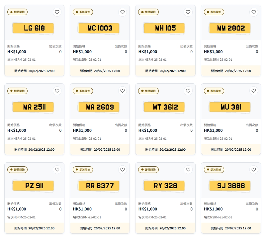Toggle favorite for RY 328 plate
Screen dimensions: 264x239
point(188,169)
